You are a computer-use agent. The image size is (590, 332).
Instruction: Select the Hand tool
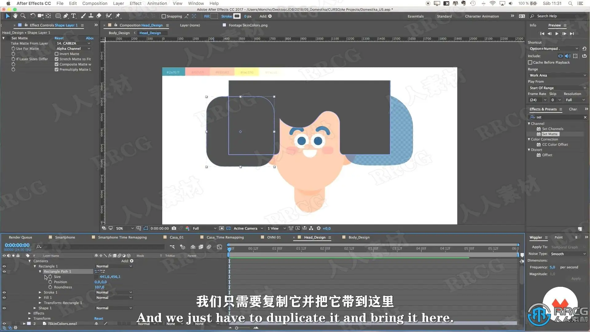15,16
